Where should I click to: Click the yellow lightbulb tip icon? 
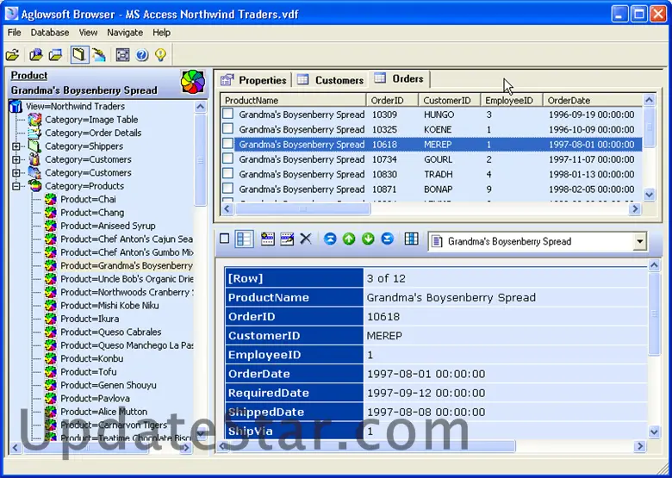[160, 55]
